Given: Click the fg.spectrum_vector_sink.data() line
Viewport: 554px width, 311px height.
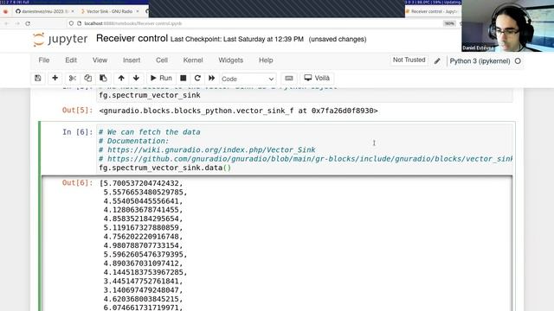Looking at the screenshot, I should click(165, 168).
